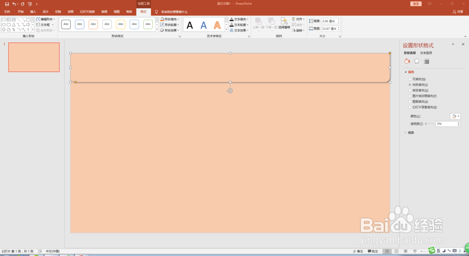Apply the orange outline Abc shape style
The image size is (469, 256).
click(93, 24)
